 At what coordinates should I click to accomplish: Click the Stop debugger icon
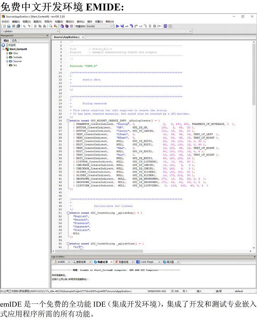155,26
